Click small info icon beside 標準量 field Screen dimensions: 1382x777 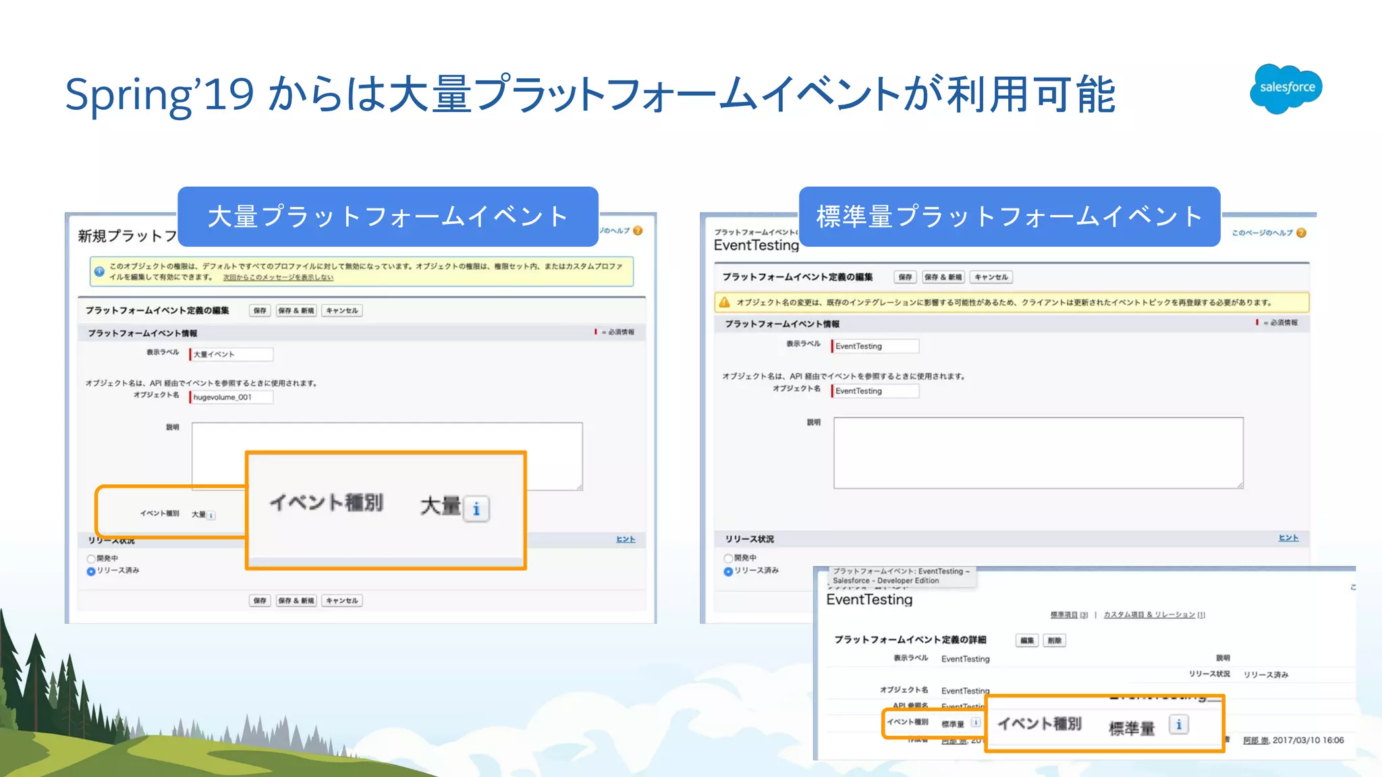click(976, 722)
